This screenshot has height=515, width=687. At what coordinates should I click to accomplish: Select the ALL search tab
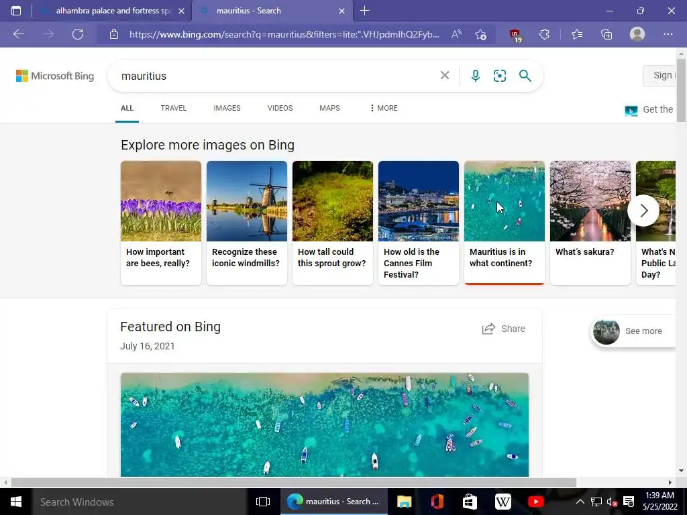point(127,108)
